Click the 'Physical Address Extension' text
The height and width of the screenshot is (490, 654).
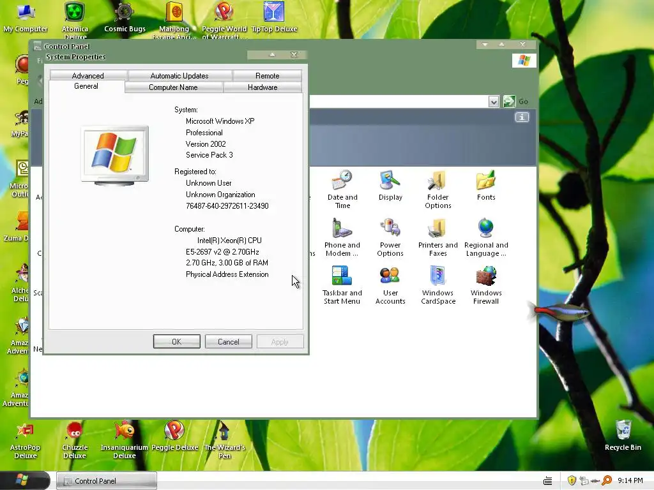pos(227,274)
